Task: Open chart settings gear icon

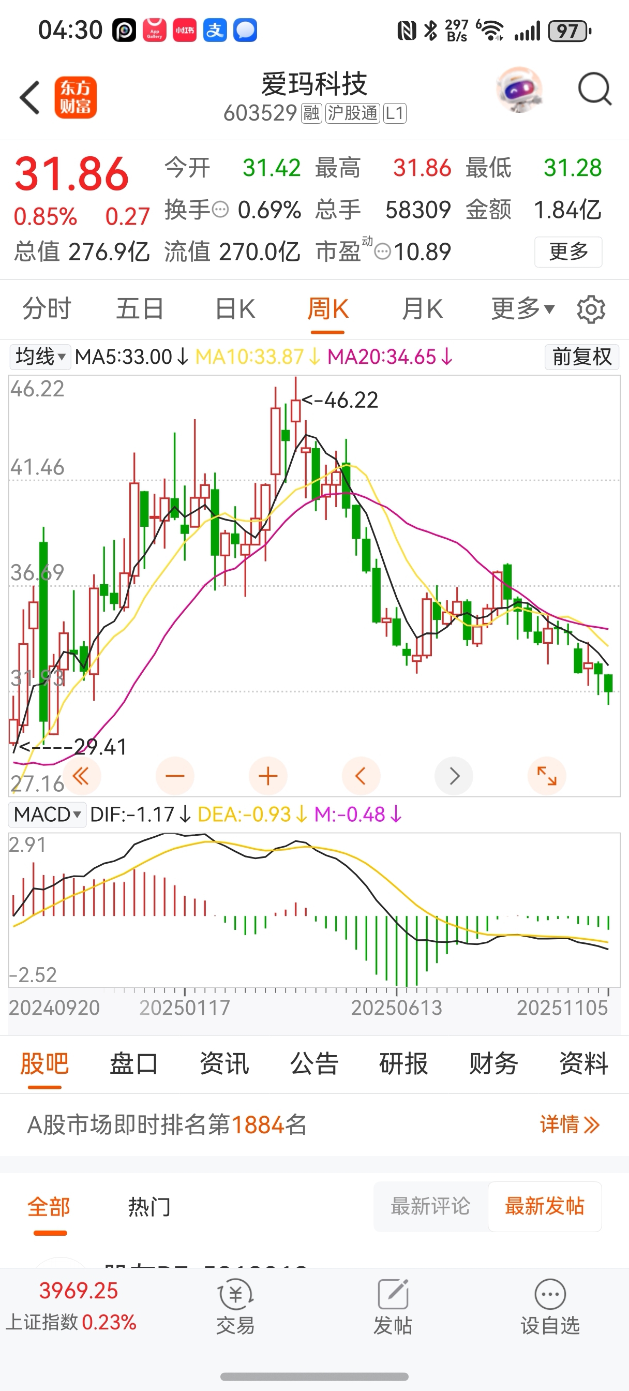Action: (591, 309)
